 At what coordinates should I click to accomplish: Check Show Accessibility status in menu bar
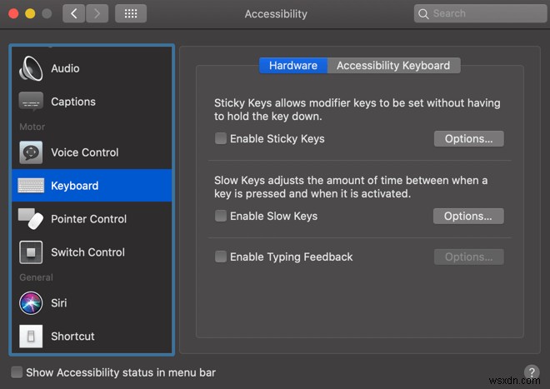point(17,372)
